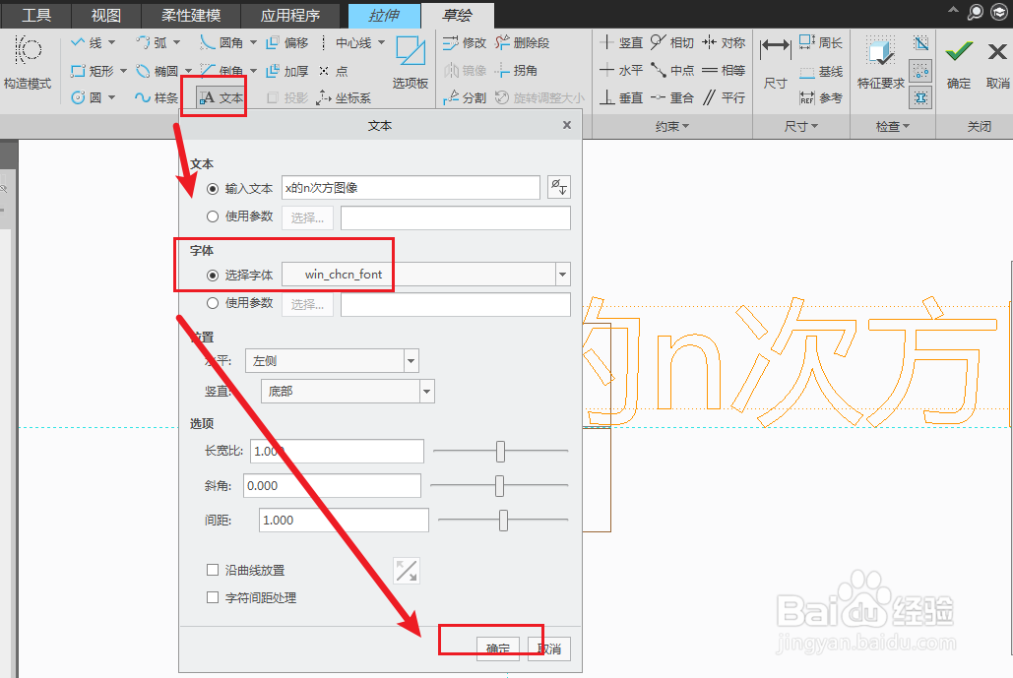Screen dimensions: 1013x678
Task: Select the Centerline (中心线) tool
Action: point(347,42)
